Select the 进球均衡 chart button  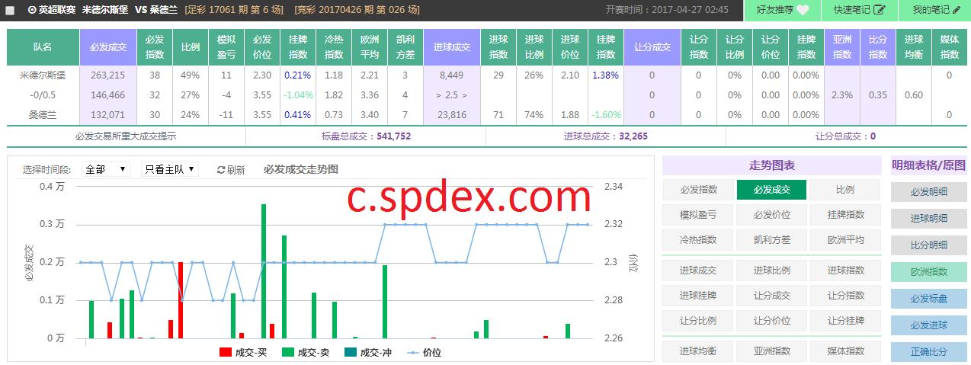[x=698, y=351]
